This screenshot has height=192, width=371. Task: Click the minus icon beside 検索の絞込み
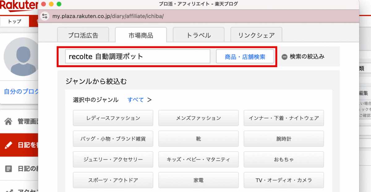click(x=284, y=57)
